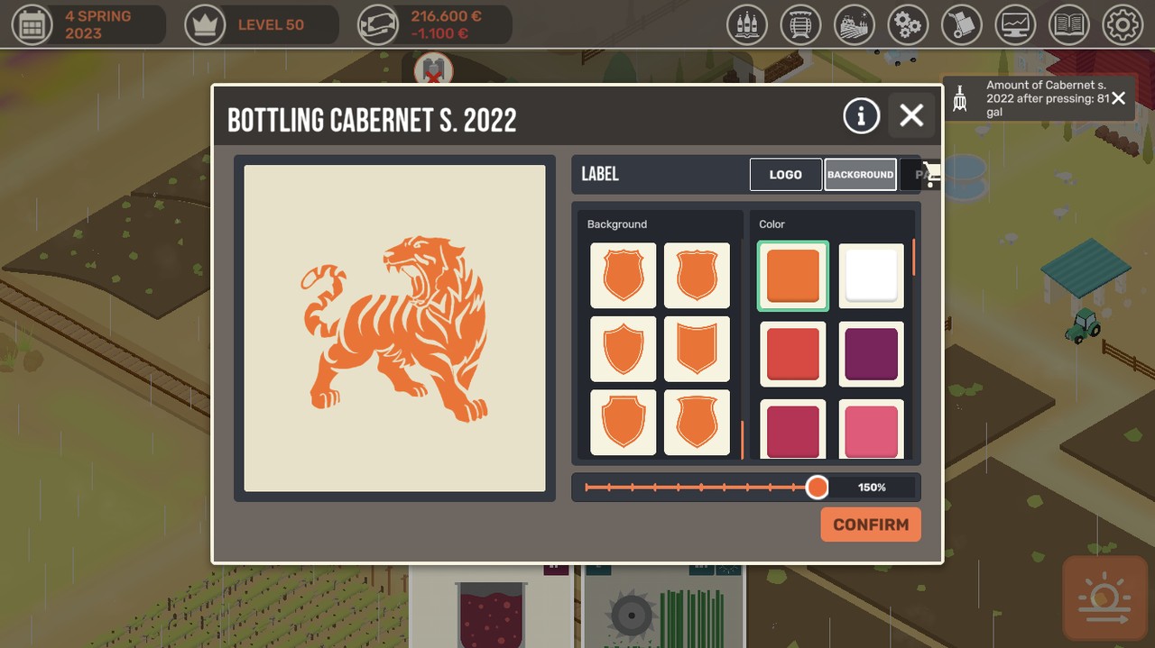The height and width of the screenshot is (648, 1155).
Task: Open the monitor statistics icon
Action: point(1015,25)
